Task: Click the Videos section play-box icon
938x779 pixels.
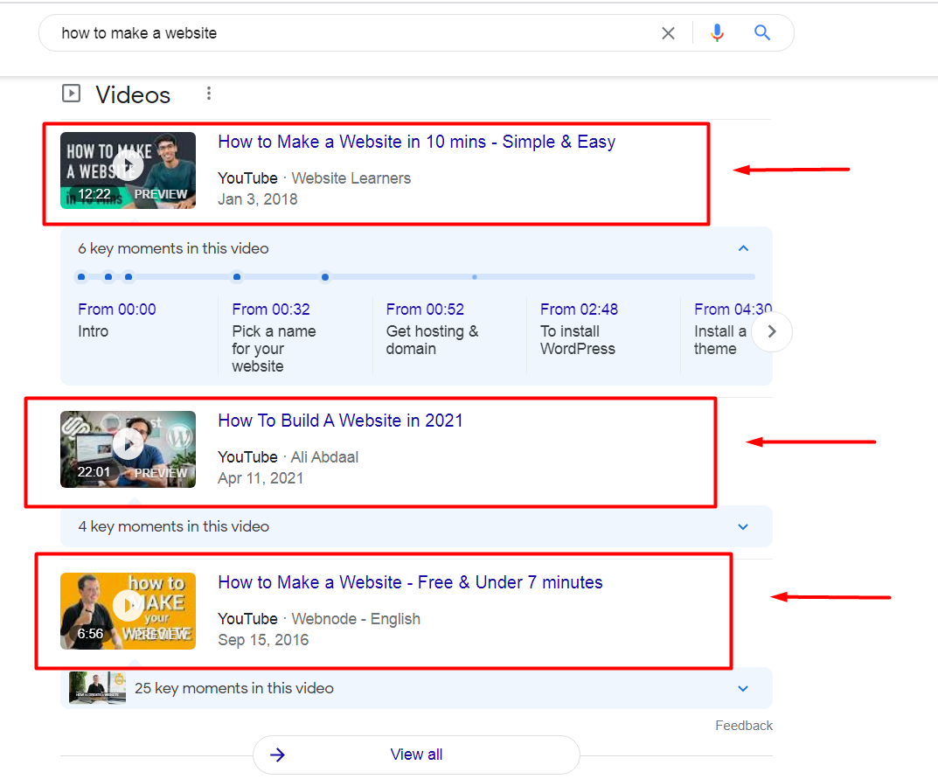Action: click(71, 94)
